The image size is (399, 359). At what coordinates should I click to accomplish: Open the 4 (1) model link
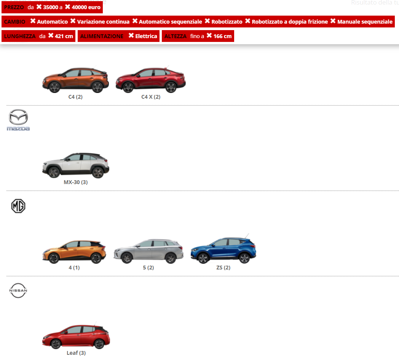click(74, 268)
